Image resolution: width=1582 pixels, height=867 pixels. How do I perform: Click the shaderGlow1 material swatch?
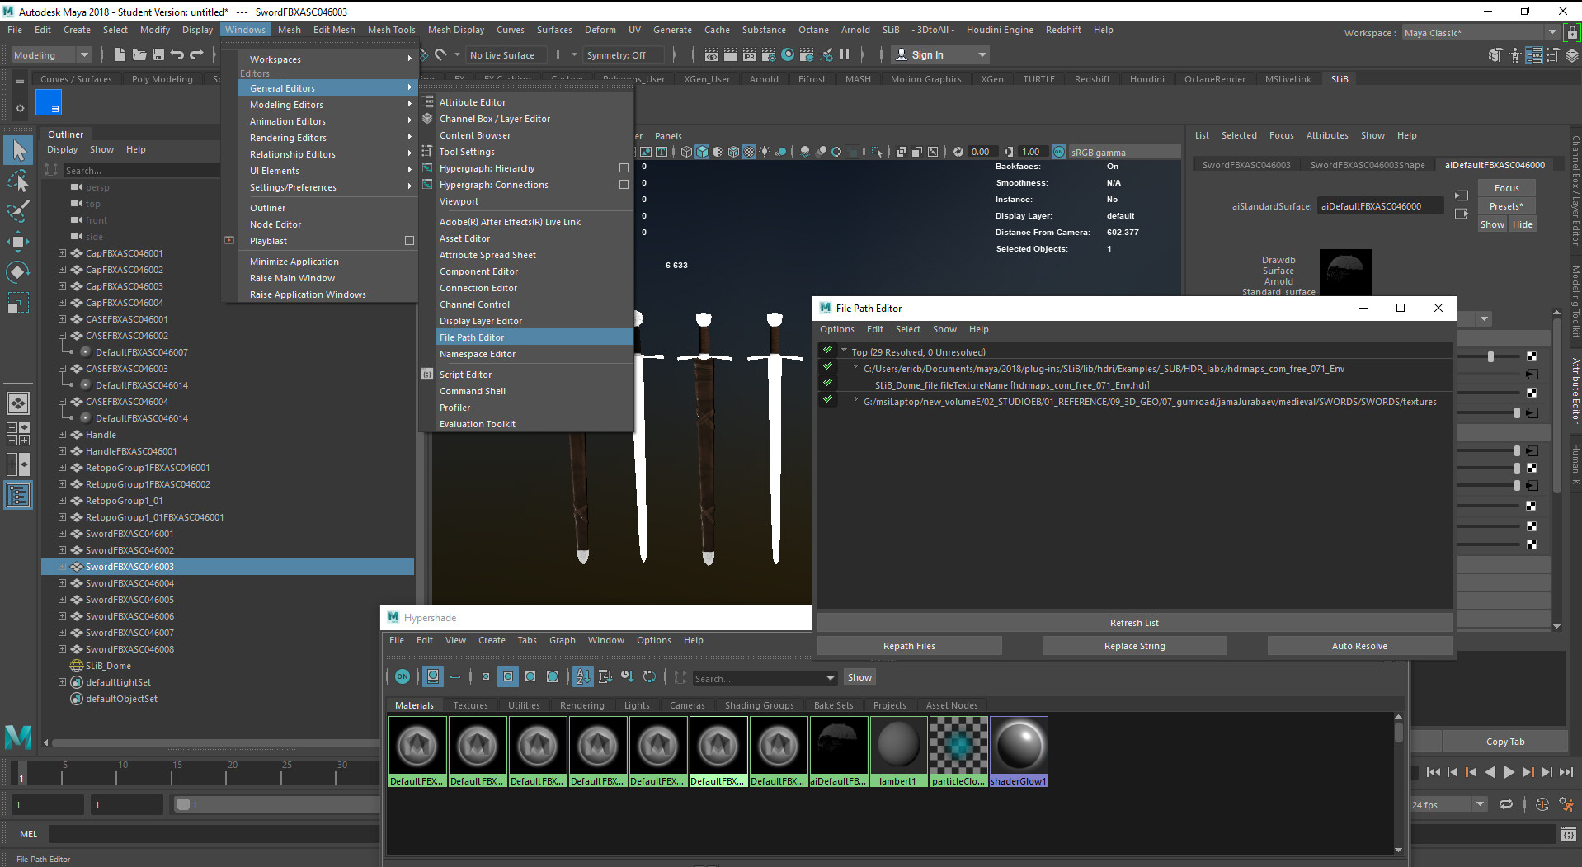[1019, 745]
